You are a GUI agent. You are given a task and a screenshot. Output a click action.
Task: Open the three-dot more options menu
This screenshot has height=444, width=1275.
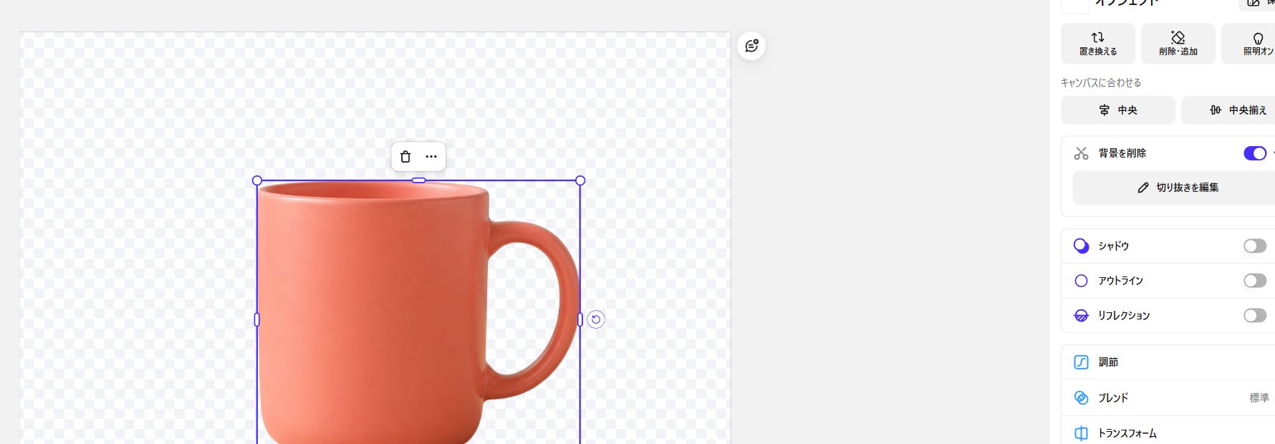point(431,157)
